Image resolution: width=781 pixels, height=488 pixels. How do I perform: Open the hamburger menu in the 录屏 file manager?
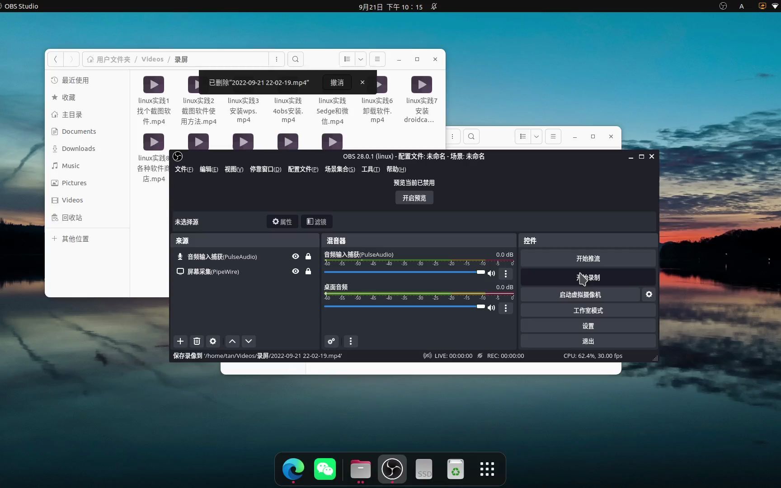(x=377, y=59)
